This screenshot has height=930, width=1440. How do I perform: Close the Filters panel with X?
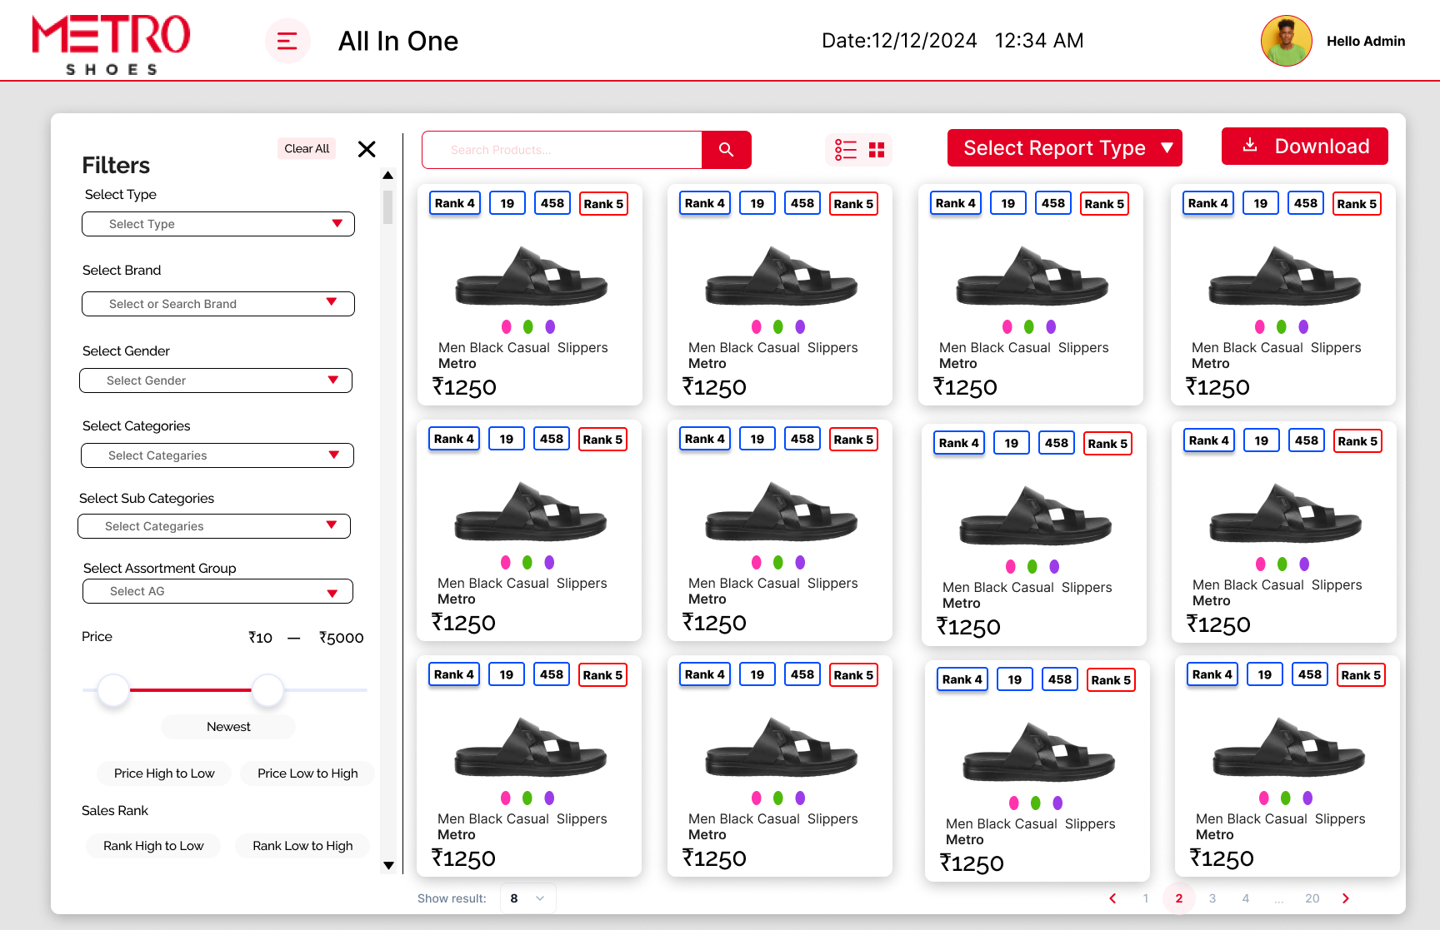[367, 149]
